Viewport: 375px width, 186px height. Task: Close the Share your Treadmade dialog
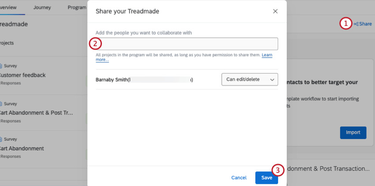pyautogui.click(x=275, y=11)
